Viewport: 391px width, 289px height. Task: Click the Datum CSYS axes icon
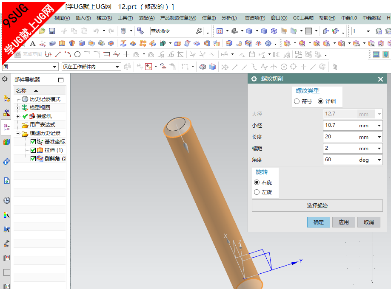[43, 44]
